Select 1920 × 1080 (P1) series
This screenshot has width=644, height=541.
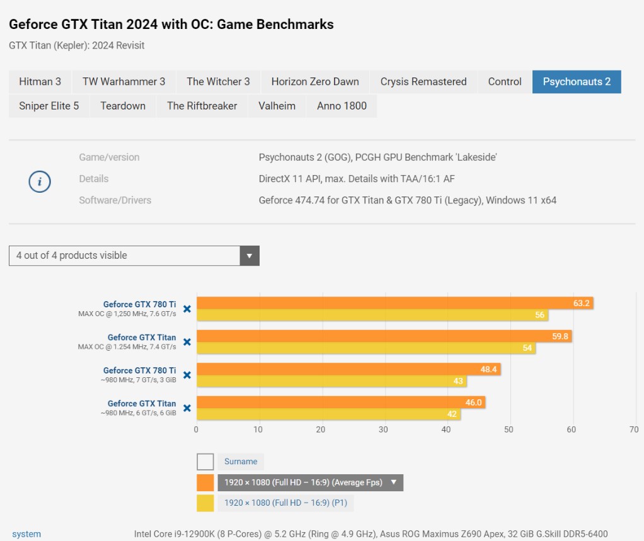click(x=285, y=503)
